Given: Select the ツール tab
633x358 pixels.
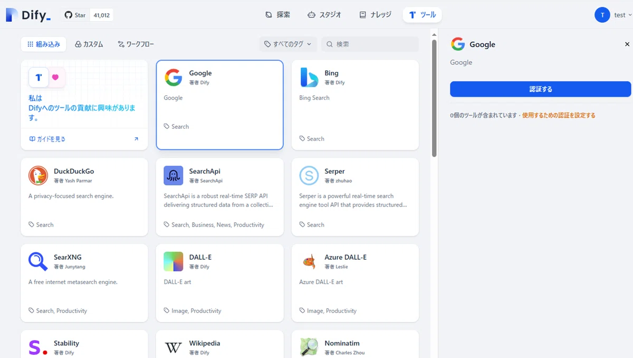Looking at the screenshot, I should point(422,15).
